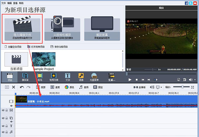
Task: Click the preview volume speaker icon
Action: 190,80
